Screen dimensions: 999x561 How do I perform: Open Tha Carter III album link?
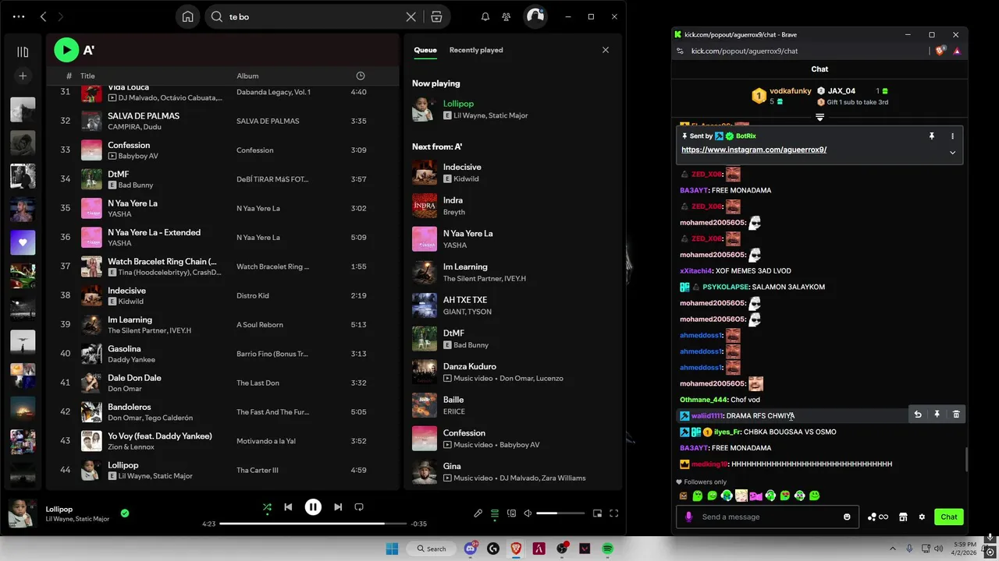point(258,470)
